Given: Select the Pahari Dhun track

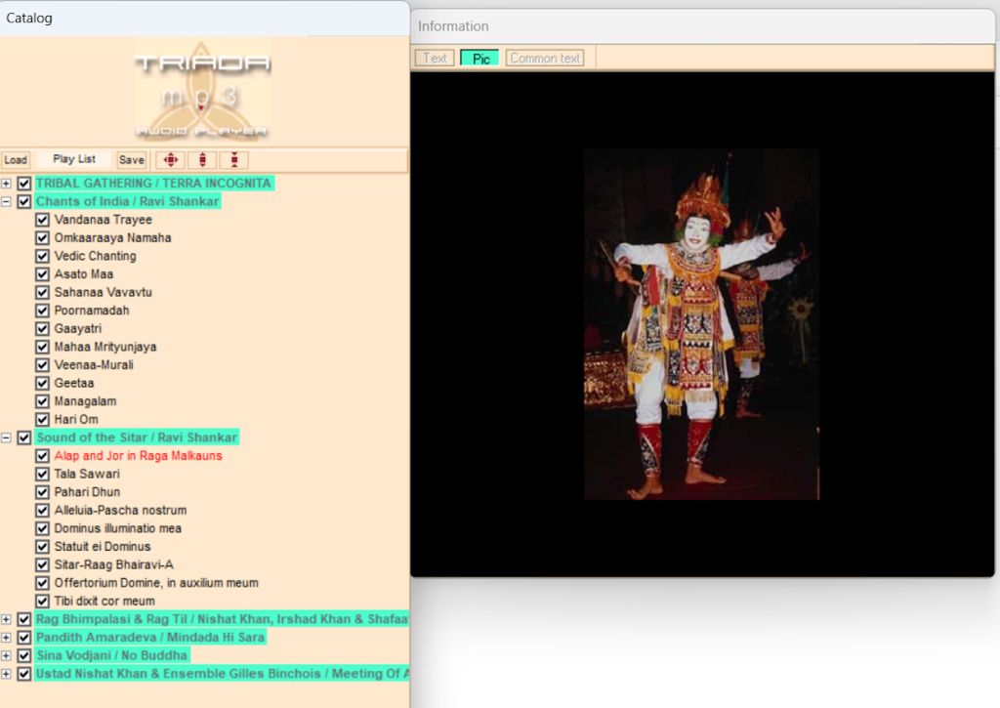Looking at the screenshot, I should 87,492.
